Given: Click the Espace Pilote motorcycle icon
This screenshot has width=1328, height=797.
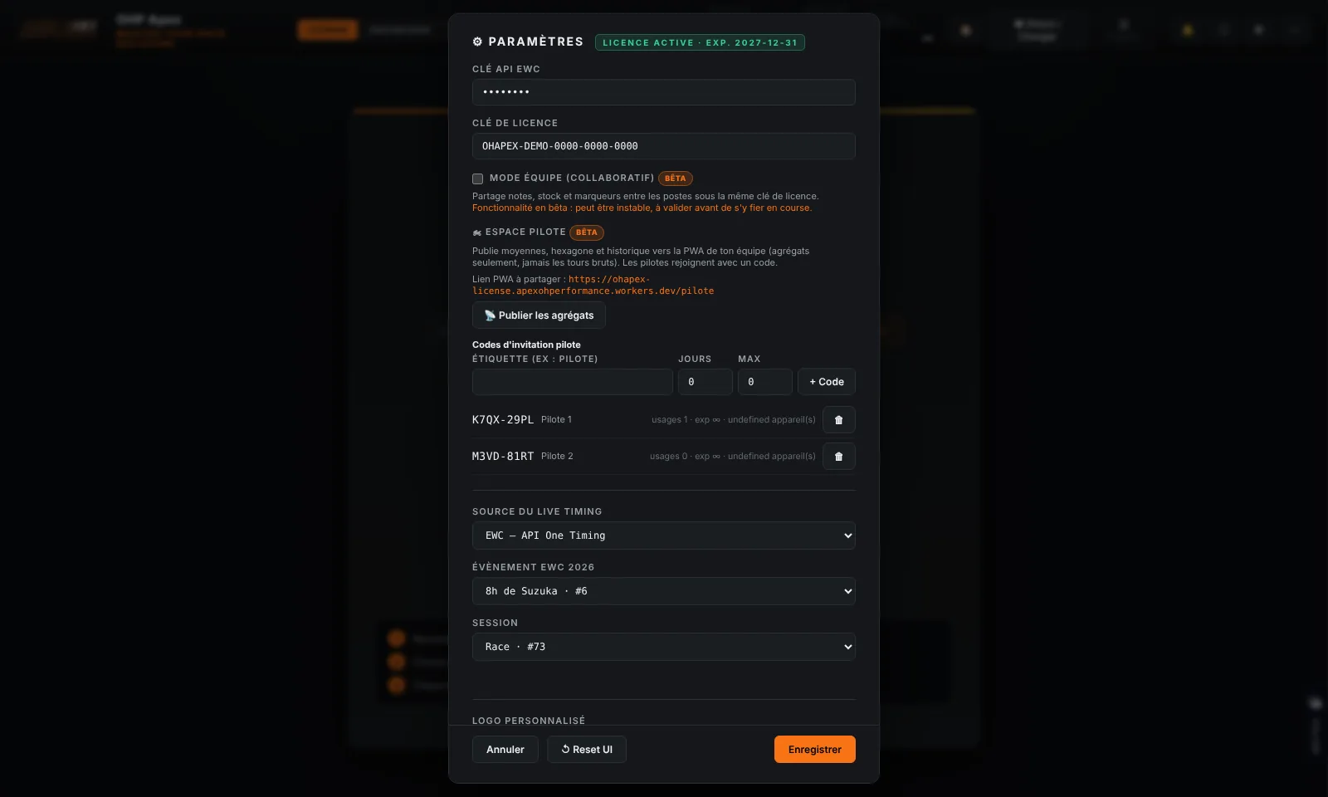Looking at the screenshot, I should [477, 232].
